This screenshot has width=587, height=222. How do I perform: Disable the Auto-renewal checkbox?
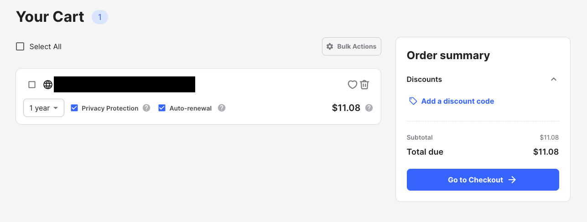pos(162,108)
